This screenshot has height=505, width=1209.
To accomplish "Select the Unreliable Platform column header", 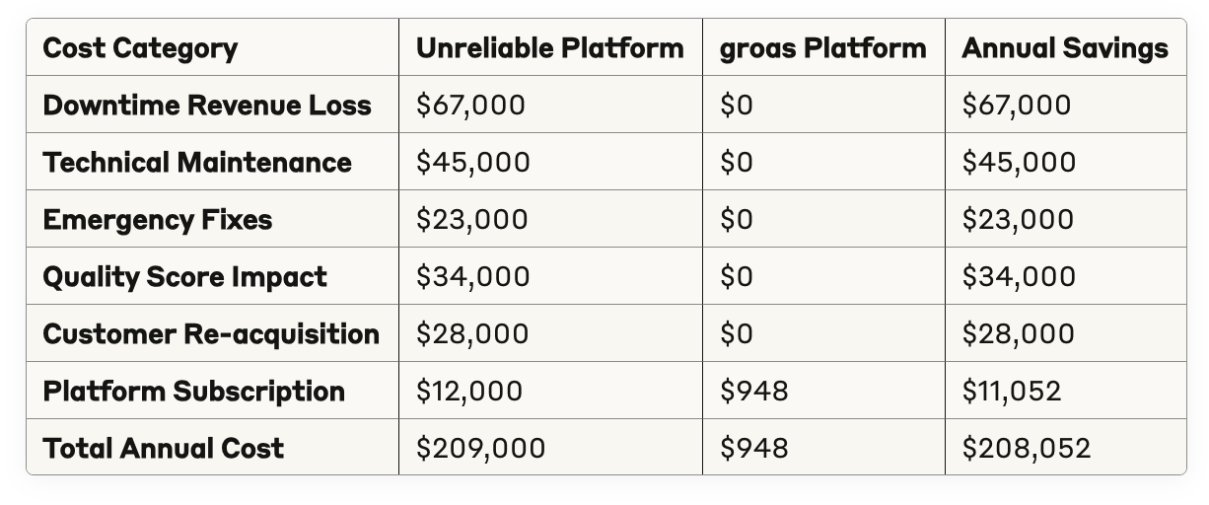I will coord(549,48).
